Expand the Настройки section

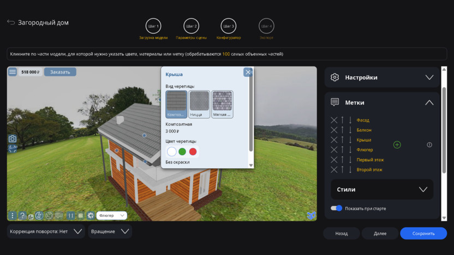(x=429, y=77)
